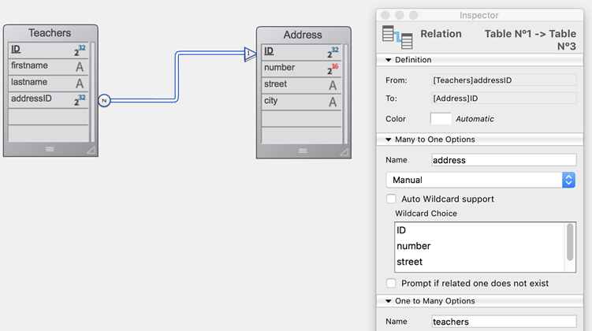Image resolution: width=592 pixels, height=331 pixels.
Task: Click the resize handle of Teachers table
Action: 90,149
